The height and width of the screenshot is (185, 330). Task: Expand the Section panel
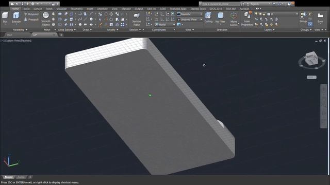click(135, 30)
